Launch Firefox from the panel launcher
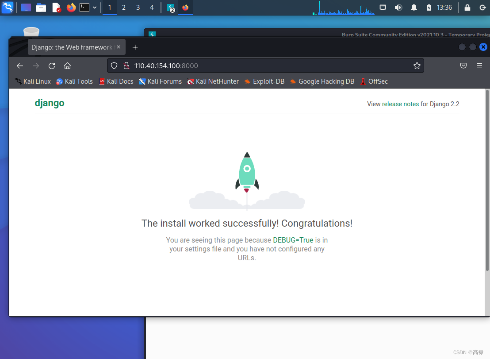The image size is (490, 359). (x=71, y=8)
